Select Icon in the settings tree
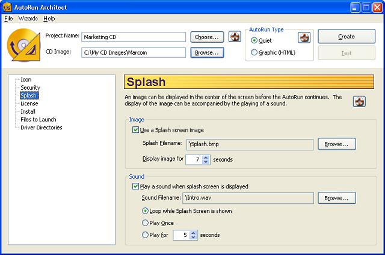The width and height of the screenshot is (385, 255). 26,79
